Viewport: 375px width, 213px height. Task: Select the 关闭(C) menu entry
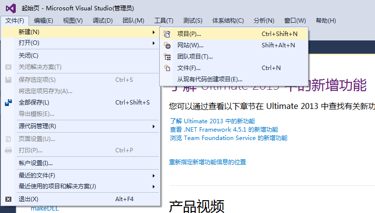[x=80, y=56]
